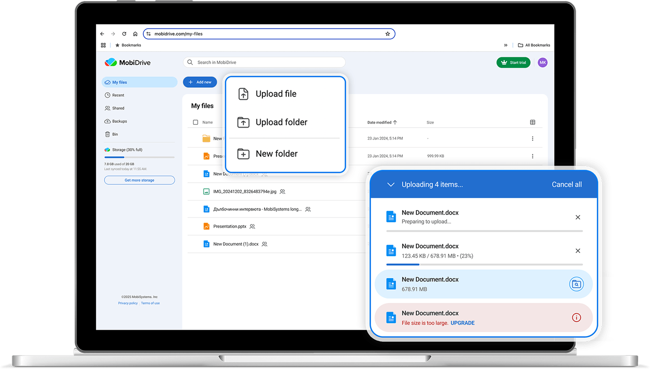Click the MobiDrive logo icon
Image resolution: width=650 pixels, height=369 pixels.
pyautogui.click(x=110, y=62)
